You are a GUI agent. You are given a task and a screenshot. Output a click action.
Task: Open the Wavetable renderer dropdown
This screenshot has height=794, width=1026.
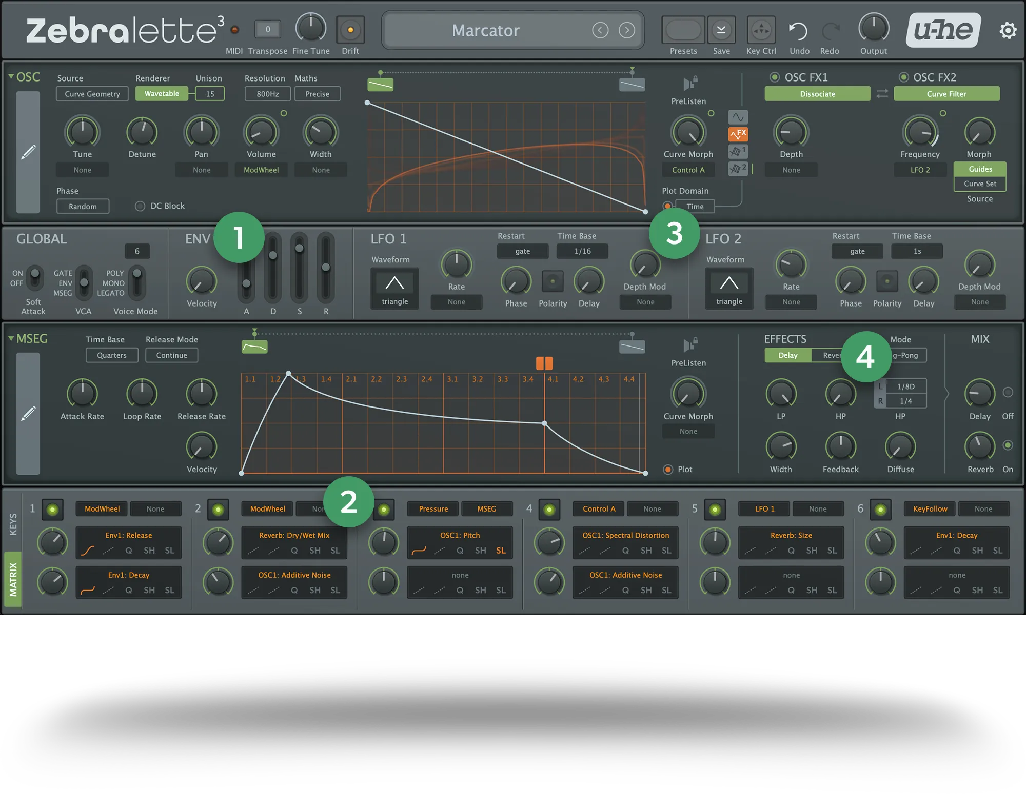(x=161, y=93)
